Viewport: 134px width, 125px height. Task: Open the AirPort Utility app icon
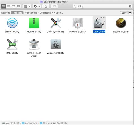coord(12,23)
